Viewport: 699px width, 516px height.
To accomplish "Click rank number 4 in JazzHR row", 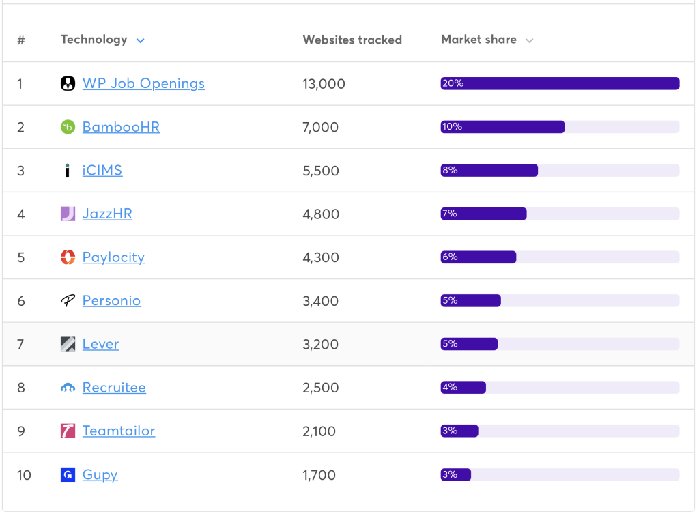I will [21, 214].
